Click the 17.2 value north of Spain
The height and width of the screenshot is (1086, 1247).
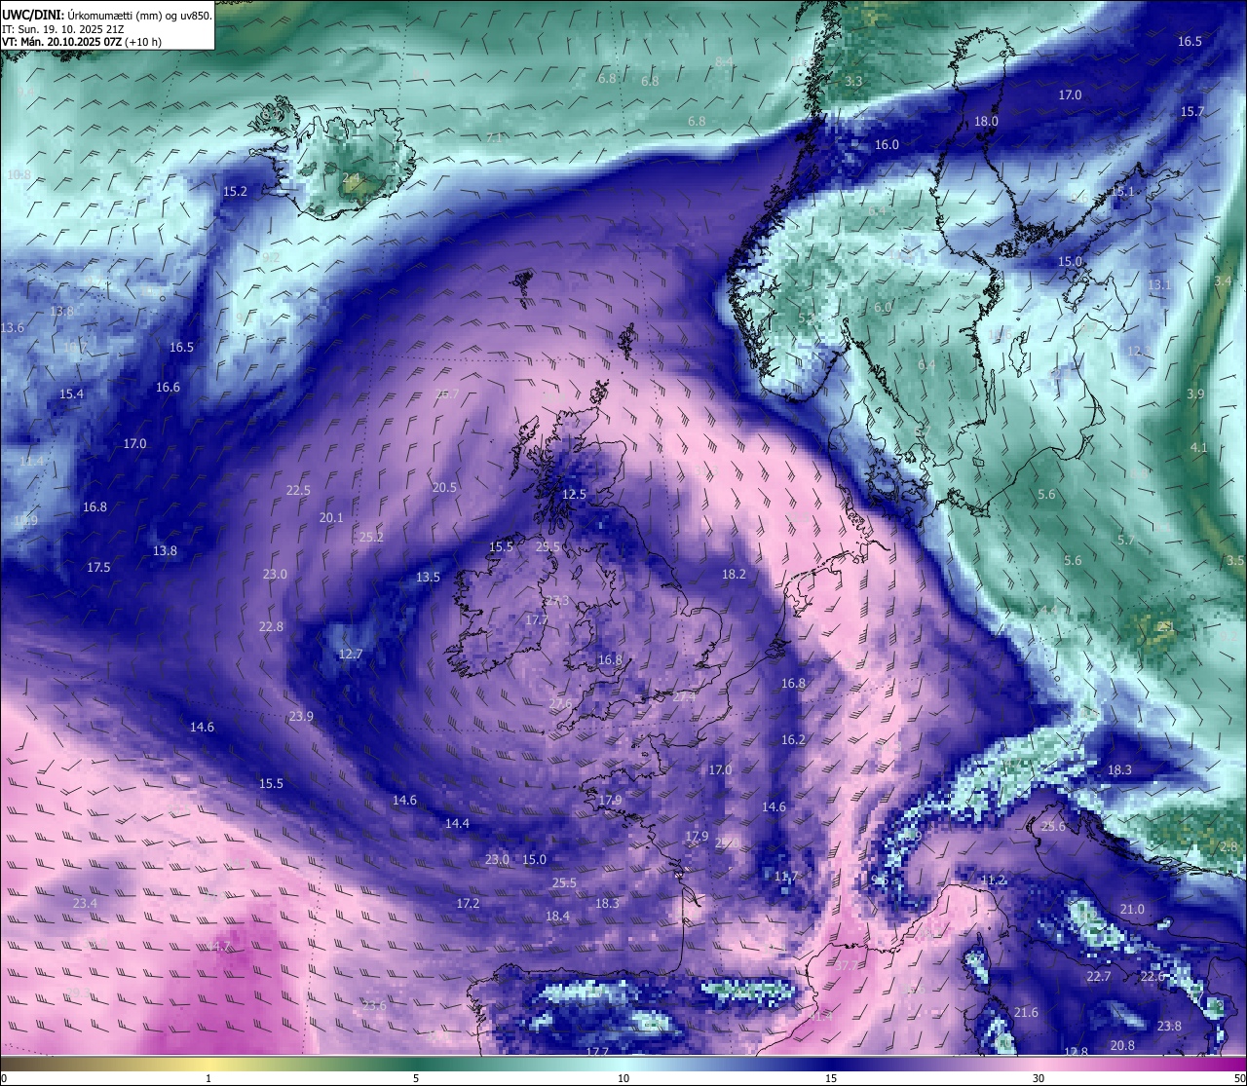coord(468,904)
